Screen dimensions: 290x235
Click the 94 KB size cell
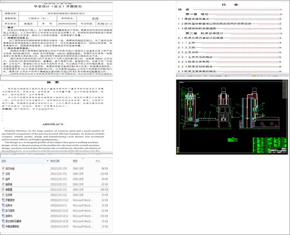coord(105,179)
